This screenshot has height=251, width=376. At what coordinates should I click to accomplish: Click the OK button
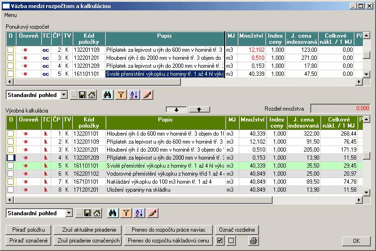[x=356, y=241]
